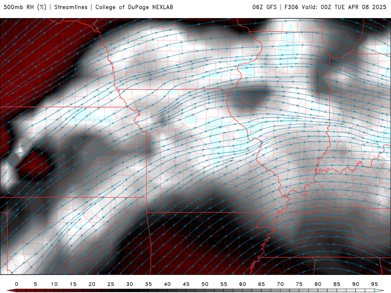Pick the '60' color scale label

click(242, 284)
